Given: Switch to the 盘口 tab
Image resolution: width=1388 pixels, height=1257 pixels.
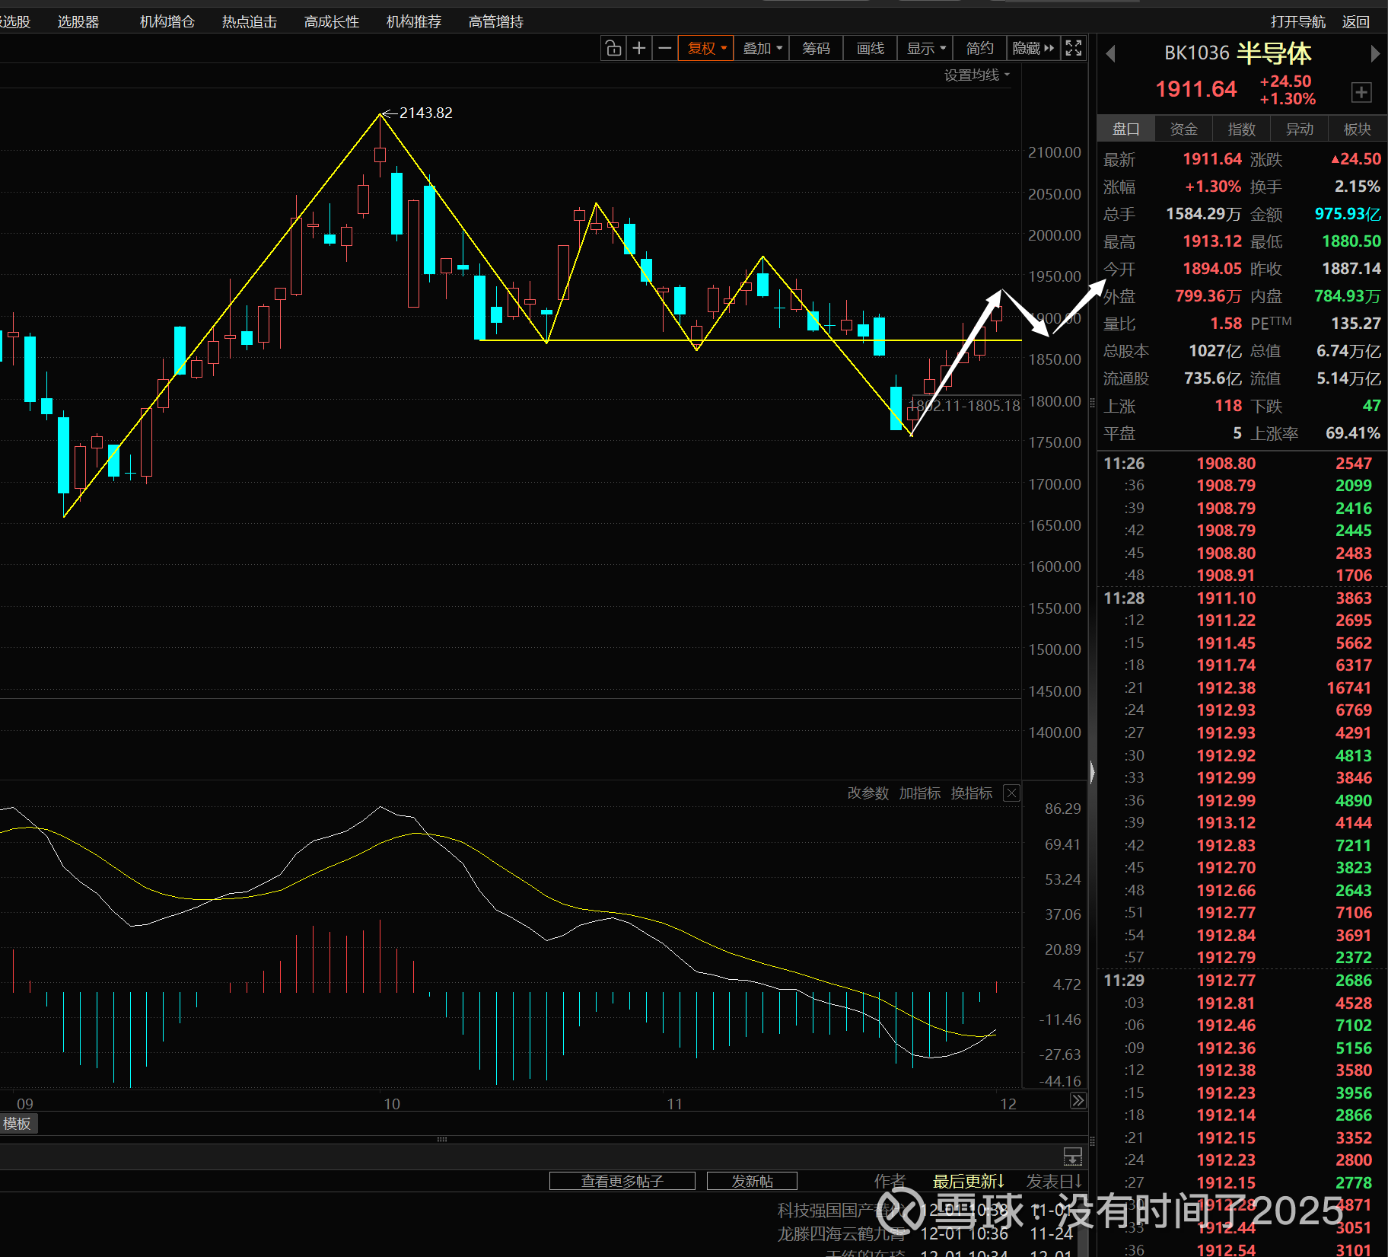Looking at the screenshot, I should point(1126,129).
